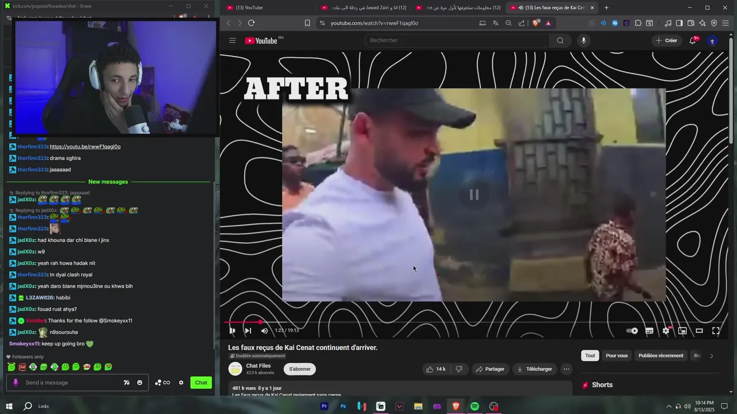The height and width of the screenshot is (414, 737).
Task: Open the Brave main hamburger menu
Action: click(726, 23)
